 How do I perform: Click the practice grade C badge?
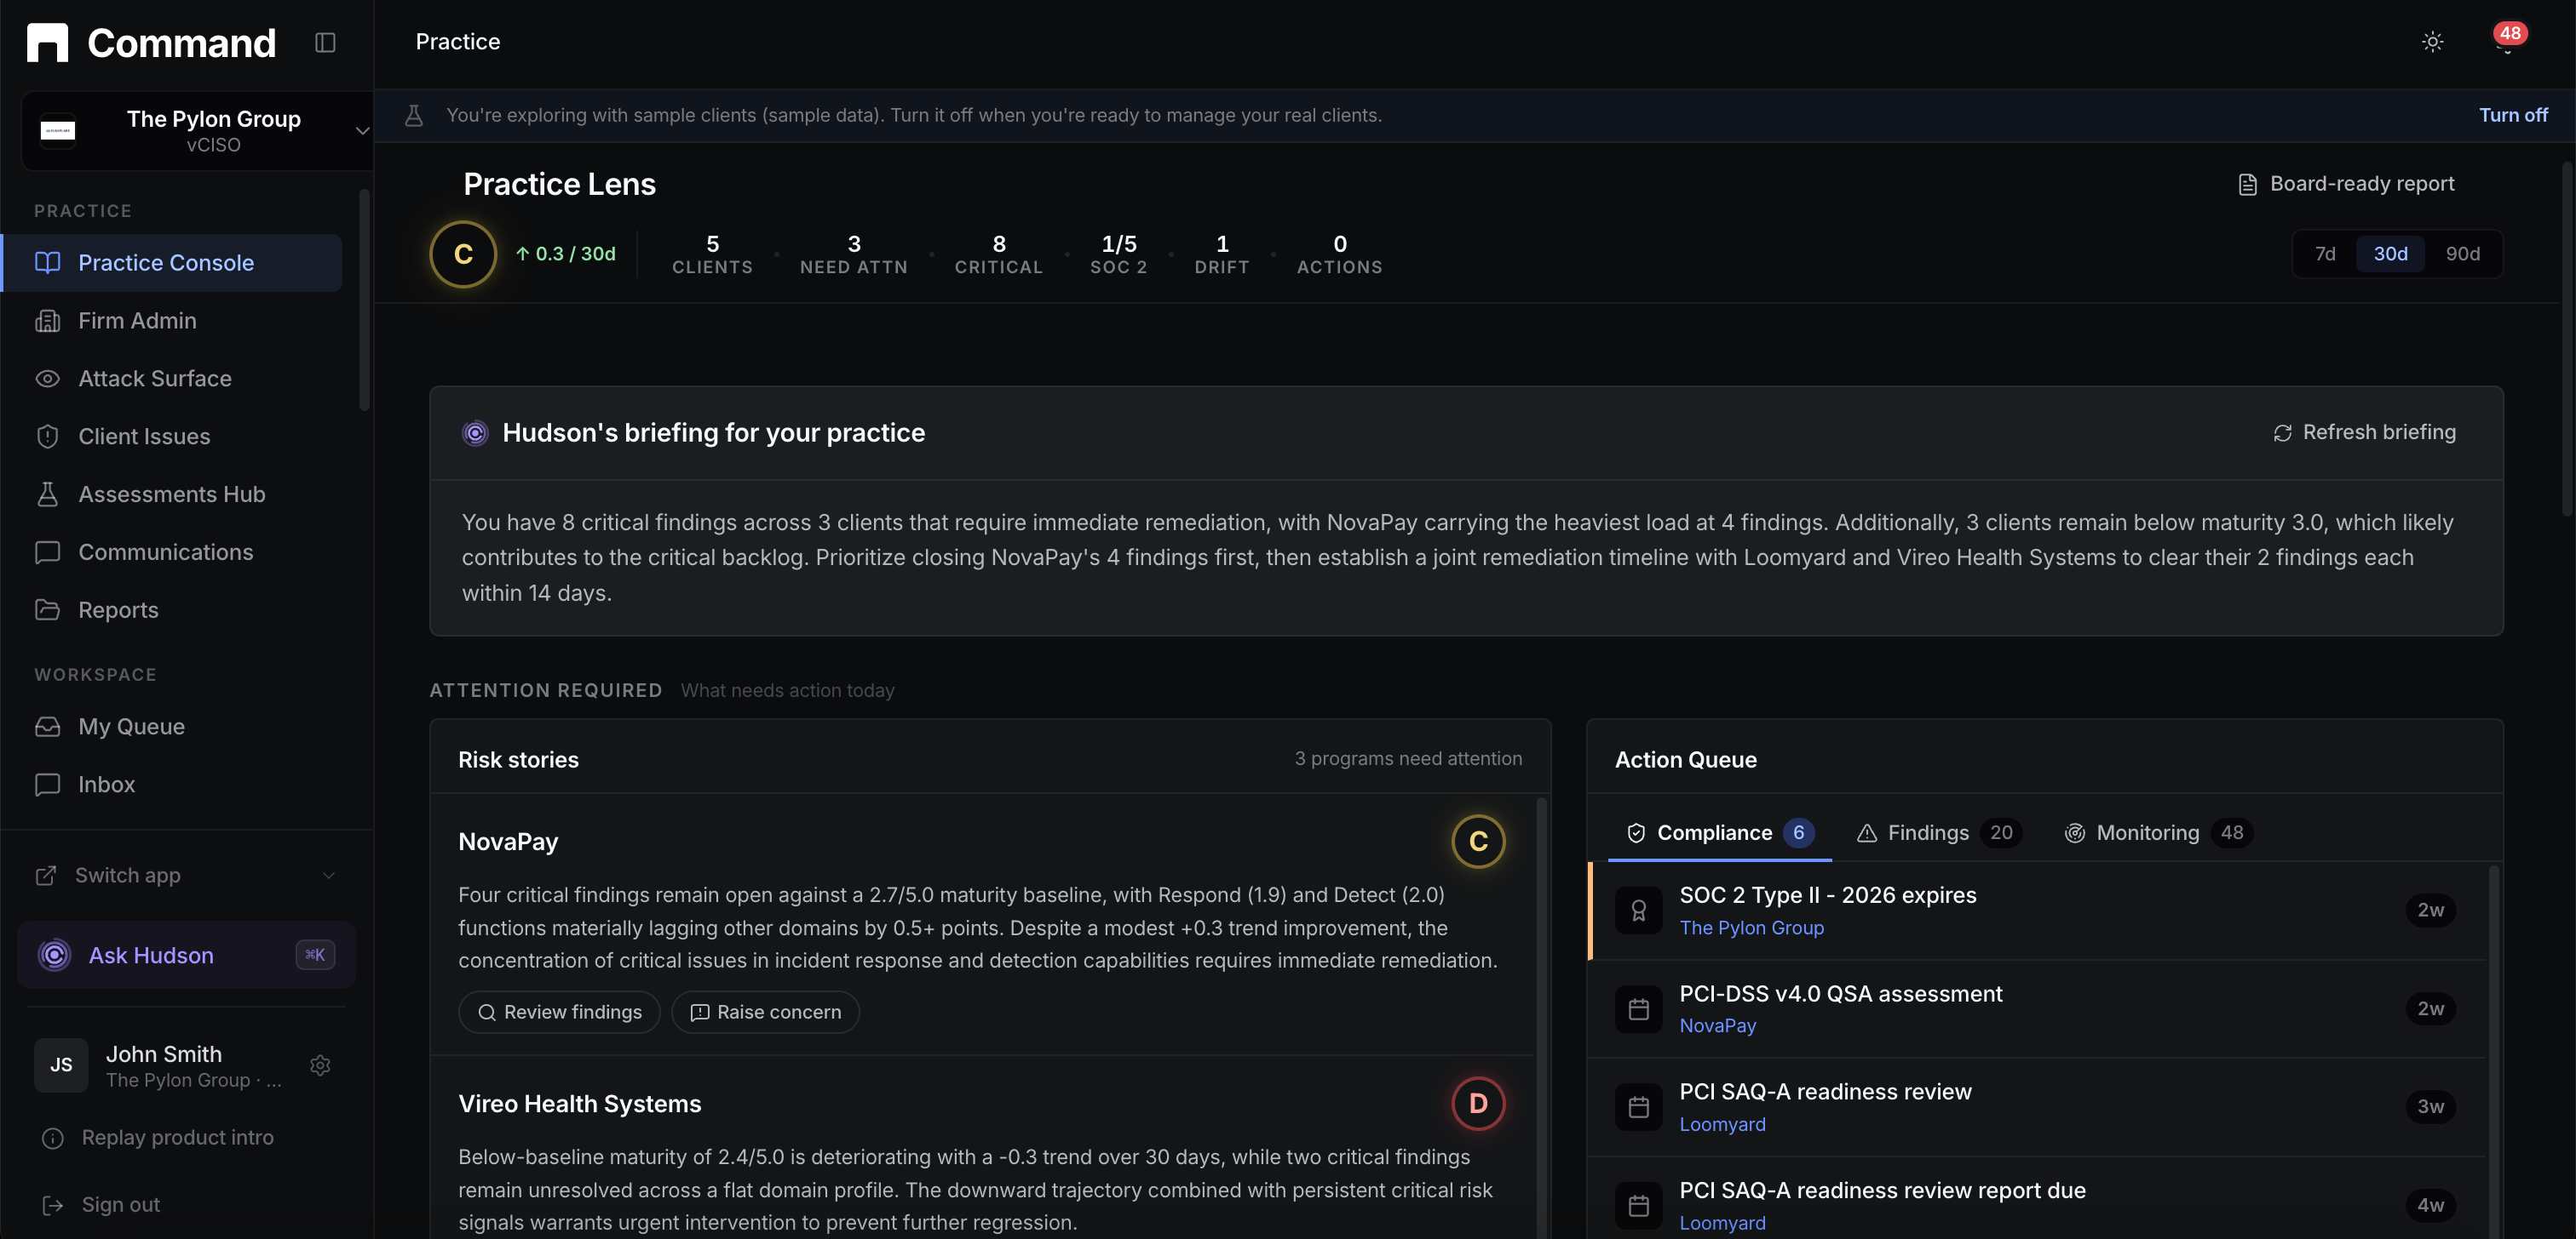coord(463,254)
